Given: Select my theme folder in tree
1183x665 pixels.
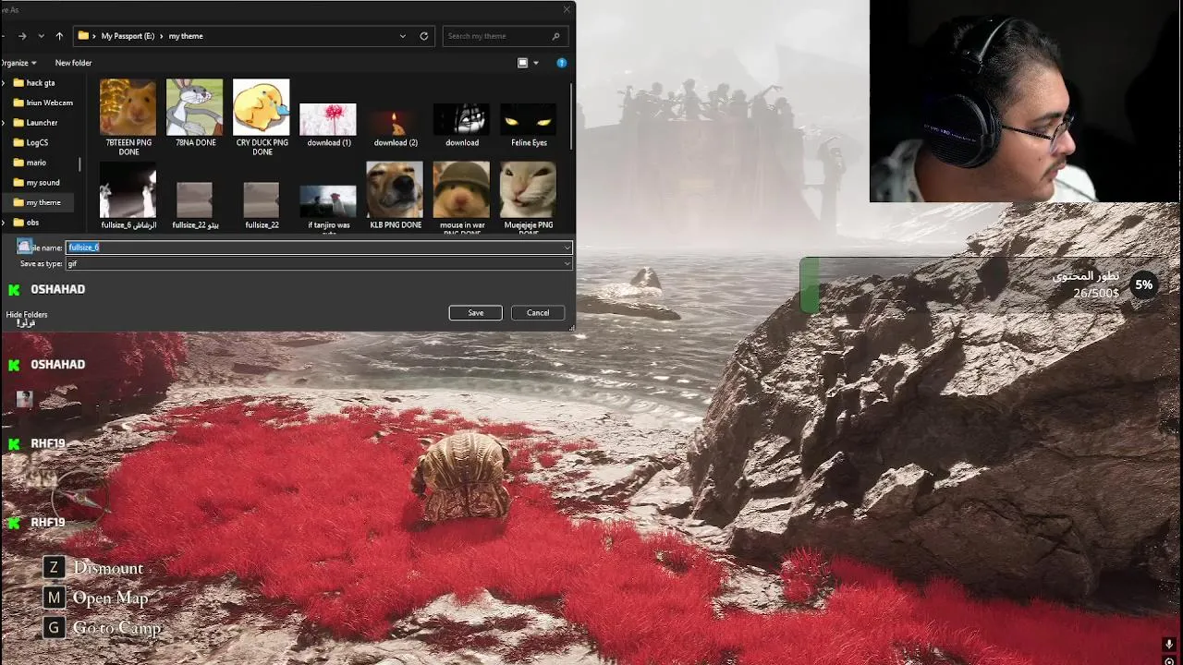Looking at the screenshot, I should coord(43,202).
